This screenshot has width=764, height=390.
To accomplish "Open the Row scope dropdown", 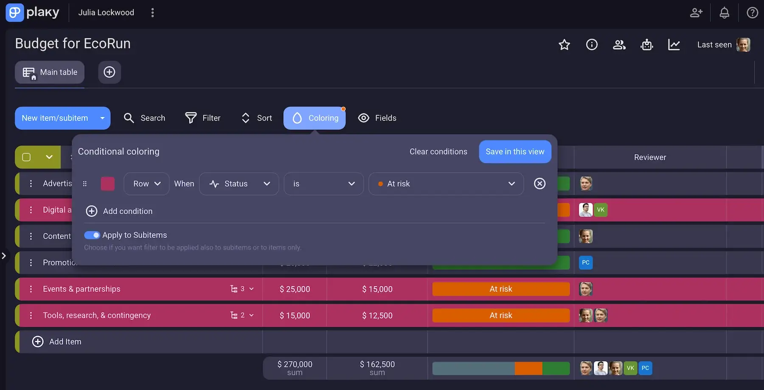I will (x=146, y=184).
